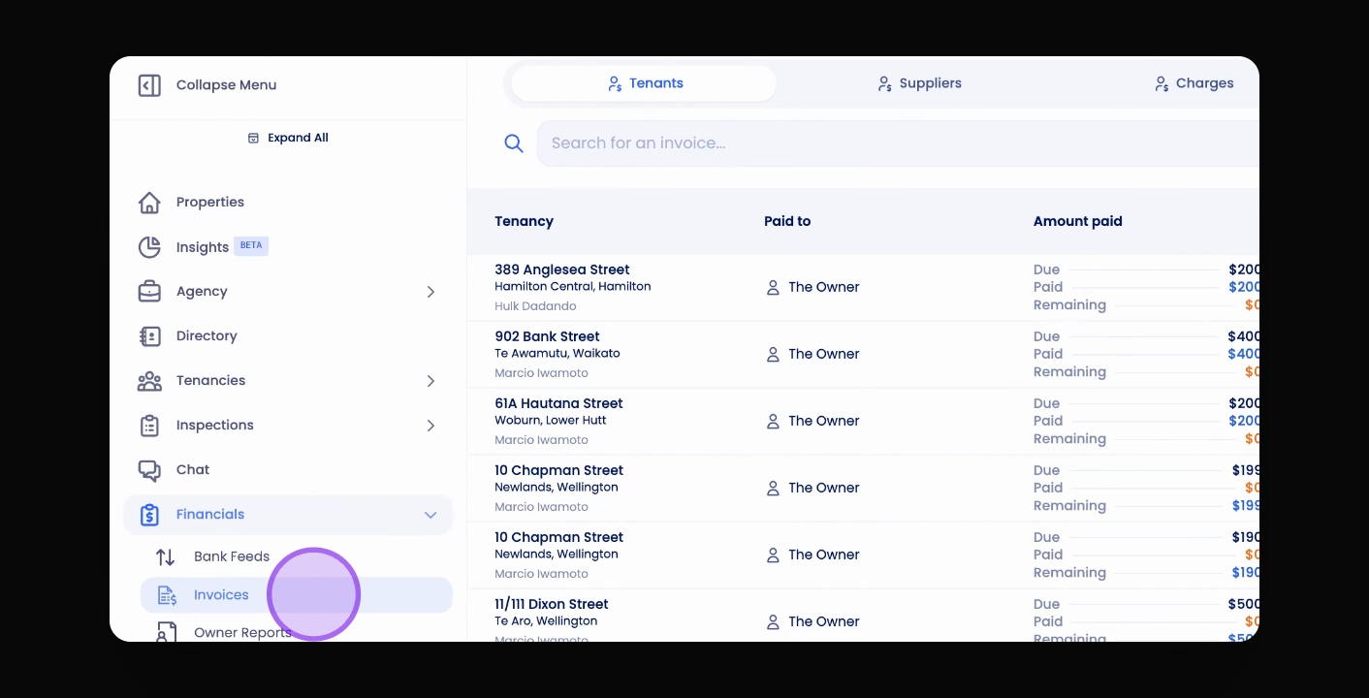Focus the Search for an invoice field
The height and width of the screenshot is (698, 1369).
coord(898,143)
